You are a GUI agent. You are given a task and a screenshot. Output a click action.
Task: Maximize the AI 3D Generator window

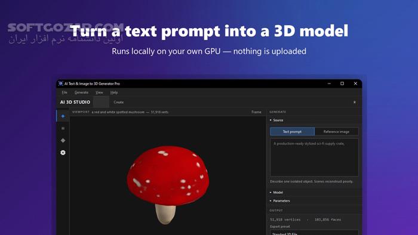[x=342, y=84]
